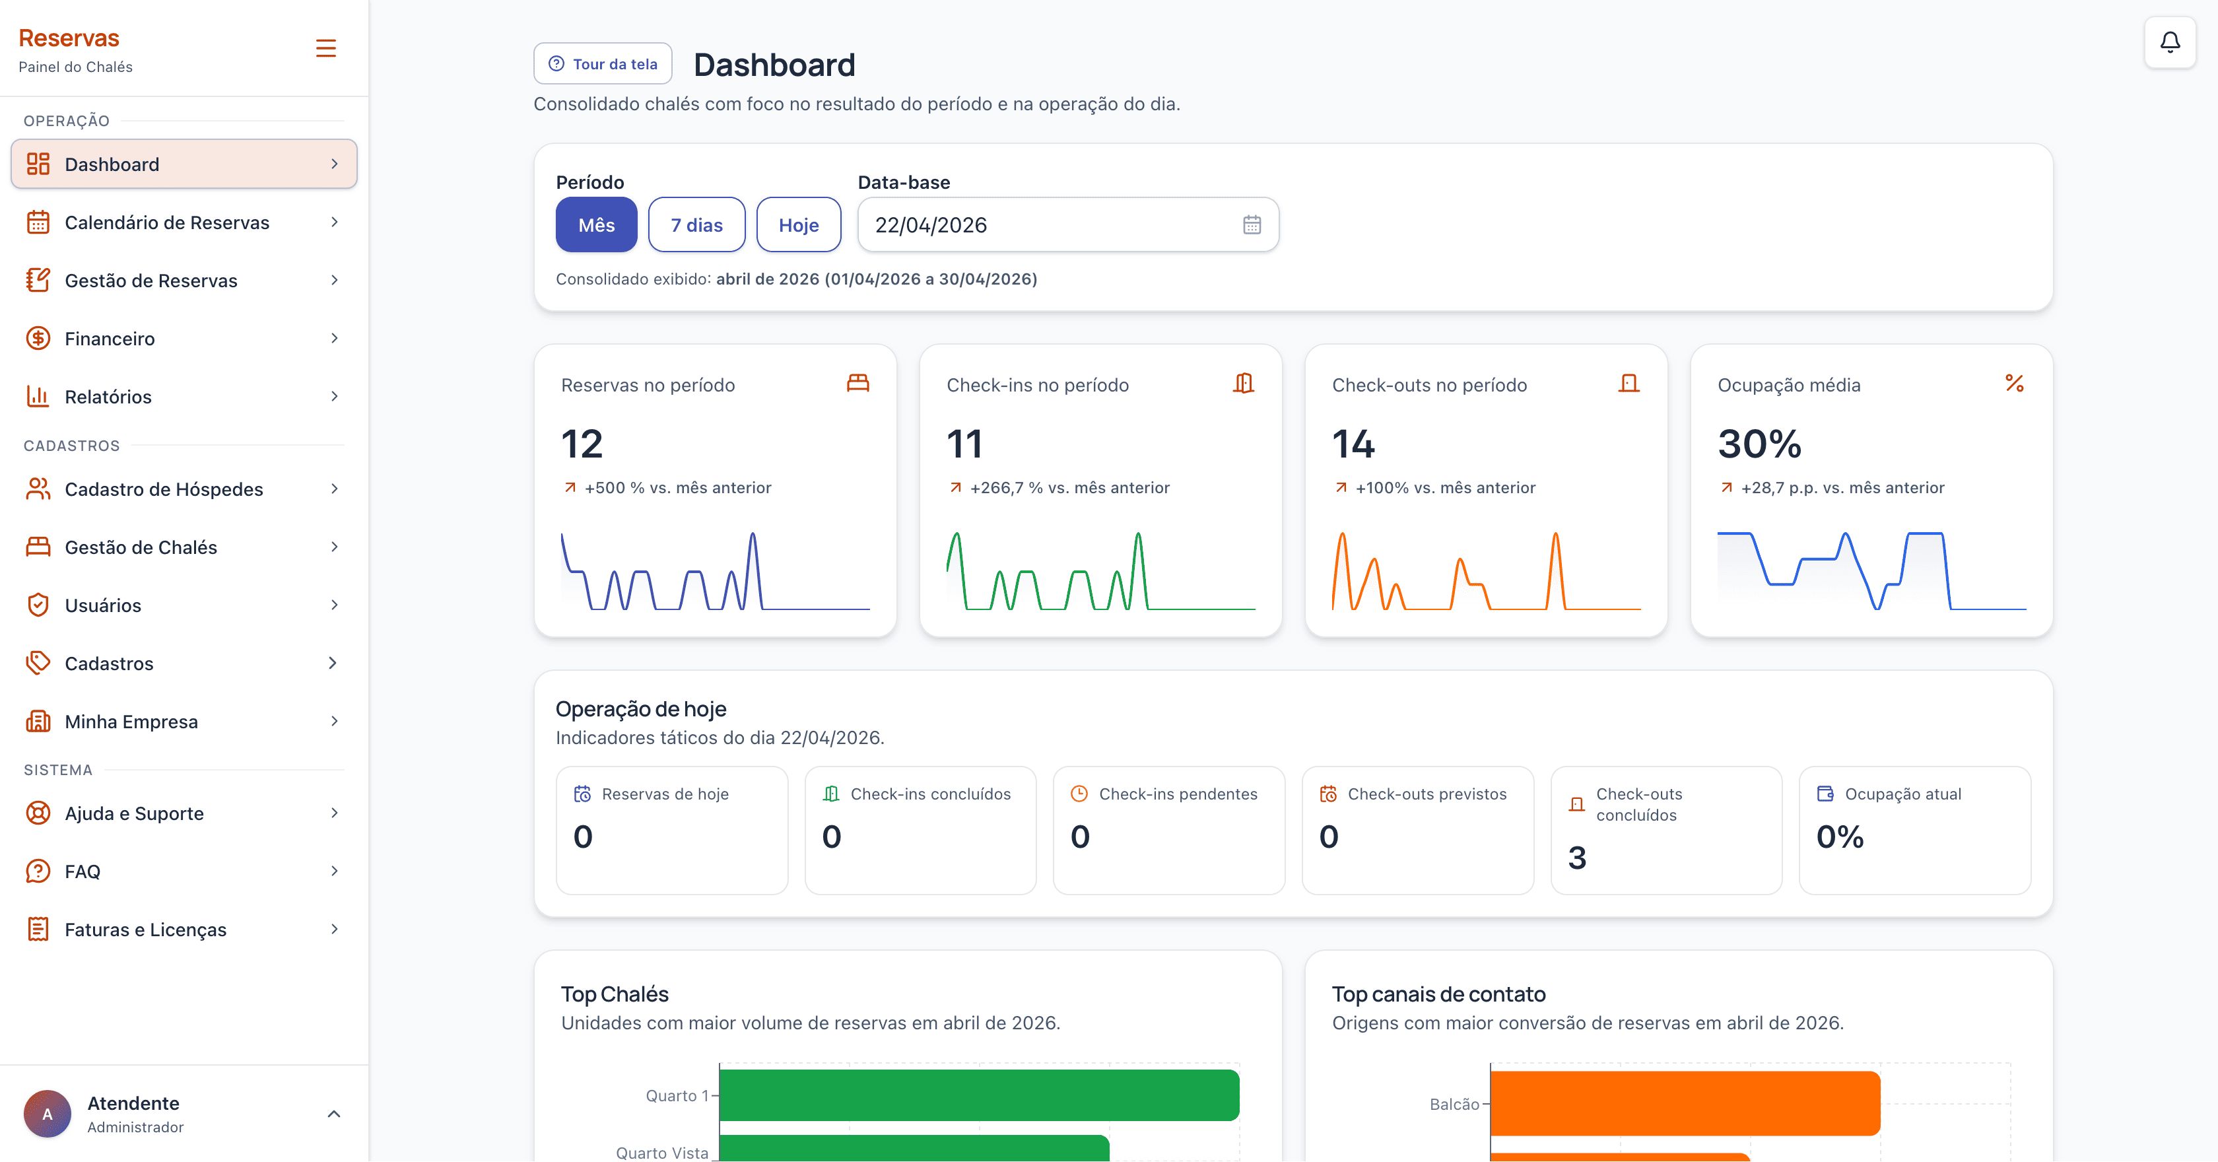Open the Check-ins pendentes card

(x=1168, y=831)
